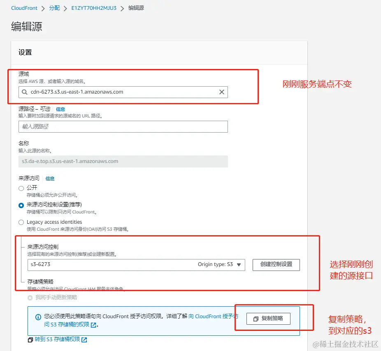Click the 复制策略 button
Screen dimensions: 381x351
point(268,319)
